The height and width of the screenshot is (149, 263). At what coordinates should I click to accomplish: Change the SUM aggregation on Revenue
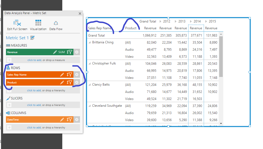tap(61, 52)
